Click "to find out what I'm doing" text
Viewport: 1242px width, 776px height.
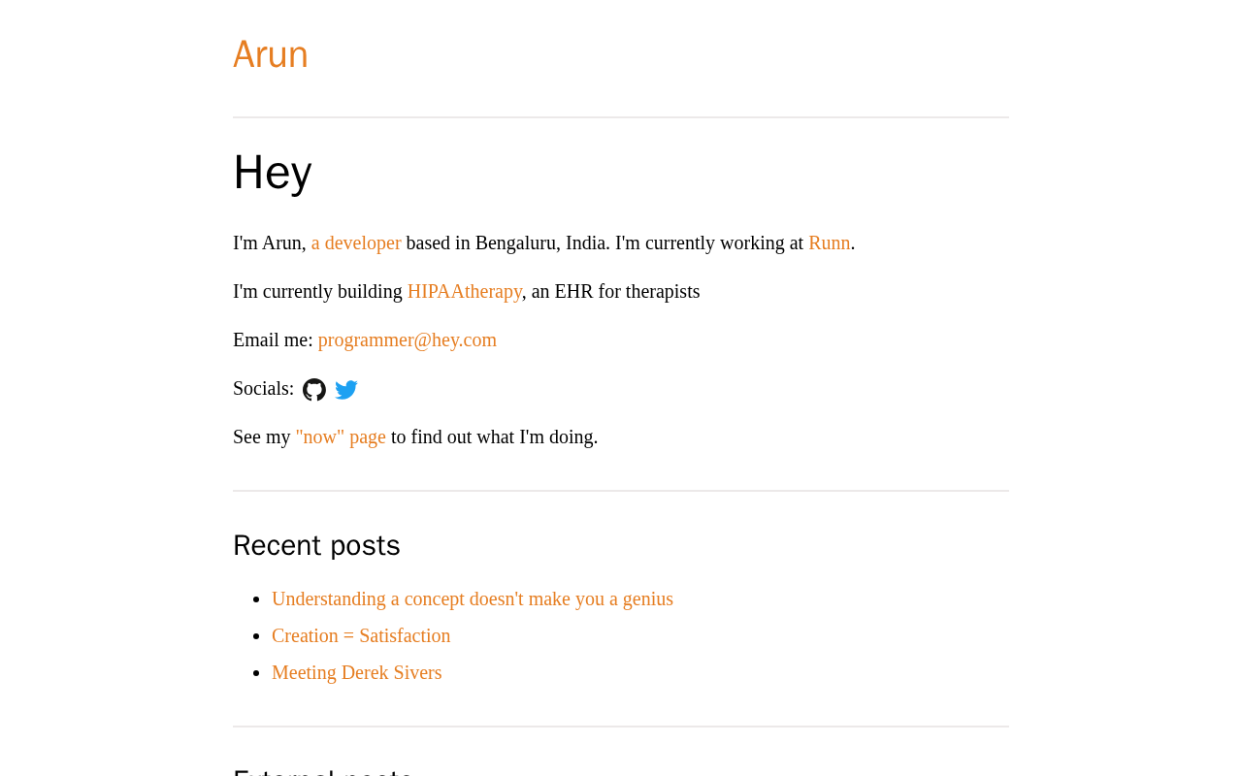pyautogui.click(x=494, y=436)
